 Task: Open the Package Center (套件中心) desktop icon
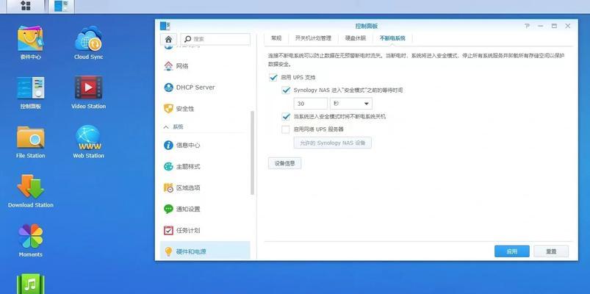pyautogui.click(x=30, y=42)
